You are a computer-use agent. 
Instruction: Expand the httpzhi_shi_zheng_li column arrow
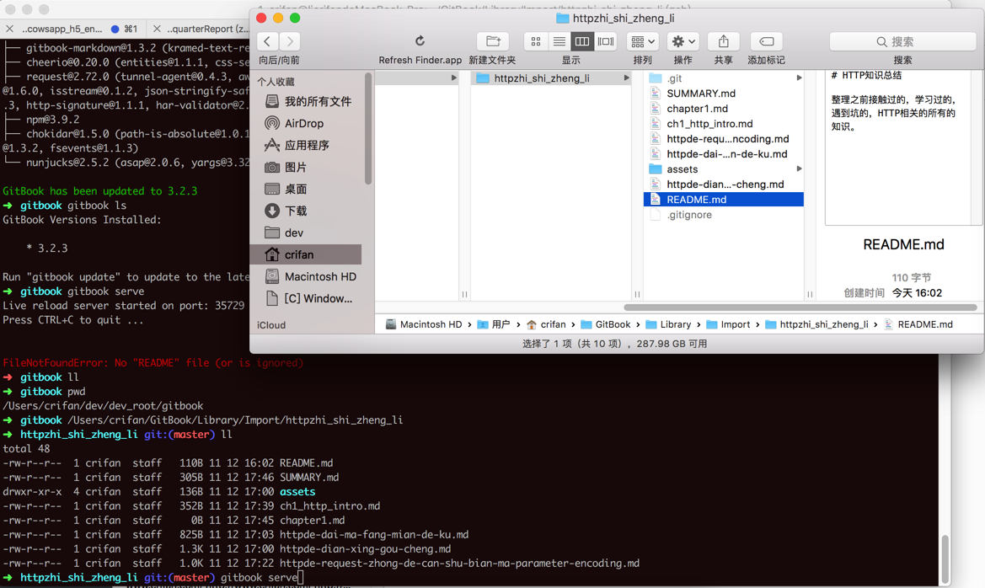626,78
